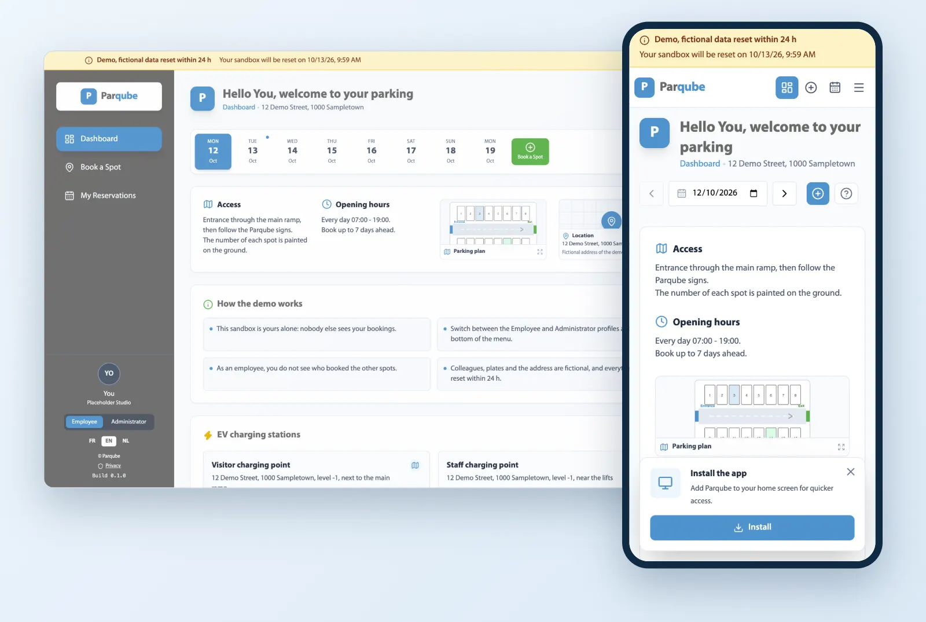The height and width of the screenshot is (622, 926).
Task: Click the blue Install button
Action: click(752, 528)
